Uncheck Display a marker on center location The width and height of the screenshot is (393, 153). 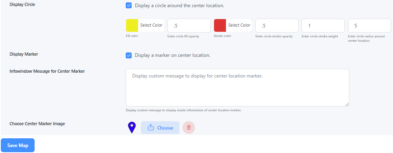pyautogui.click(x=128, y=55)
